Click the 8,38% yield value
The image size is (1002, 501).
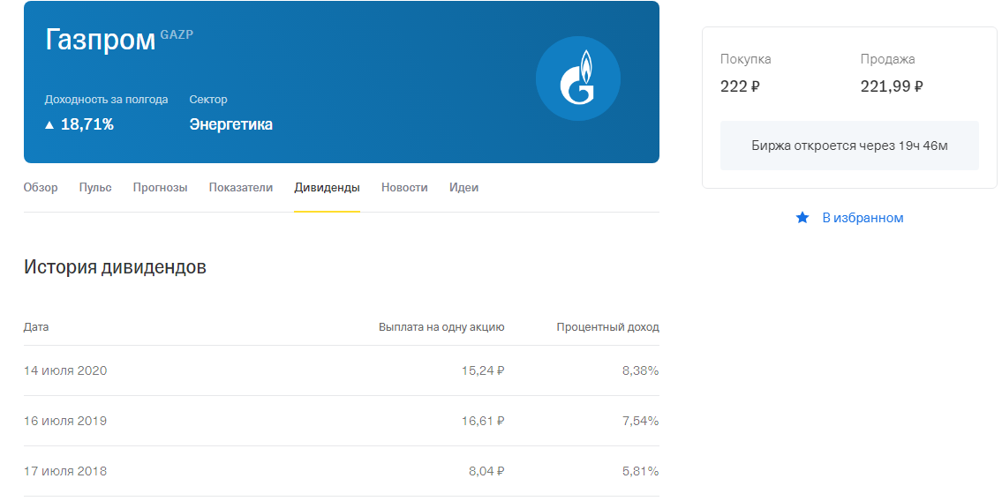click(640, 370)
